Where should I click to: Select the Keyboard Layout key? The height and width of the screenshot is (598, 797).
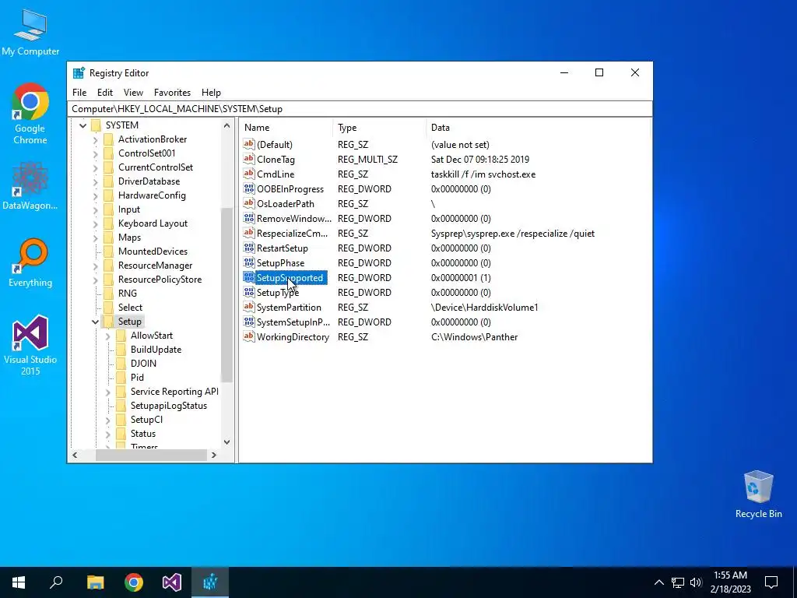tap(153, 223)
